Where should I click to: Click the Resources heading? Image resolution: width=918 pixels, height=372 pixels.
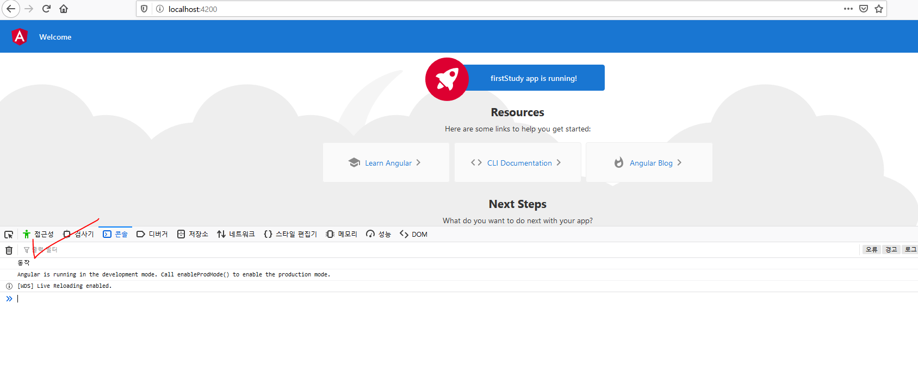518,112
